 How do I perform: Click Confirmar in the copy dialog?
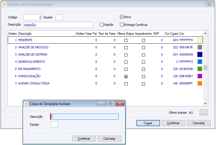click(x=84, y=139)
